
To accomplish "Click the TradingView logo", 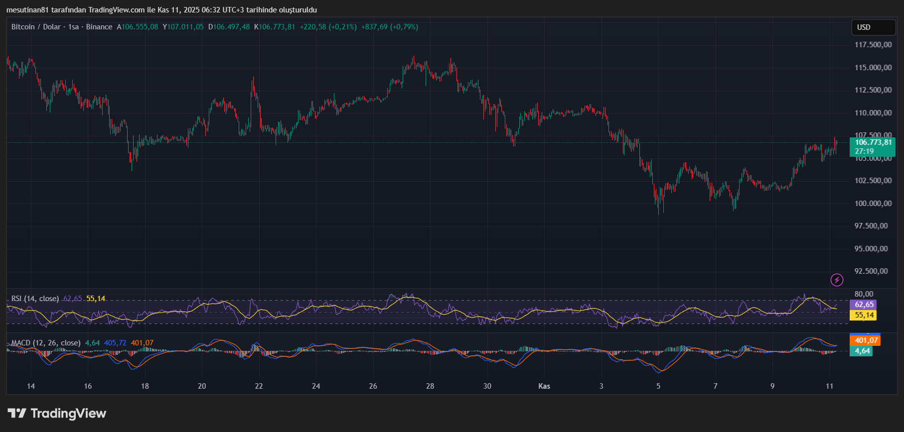I will 57,414.
